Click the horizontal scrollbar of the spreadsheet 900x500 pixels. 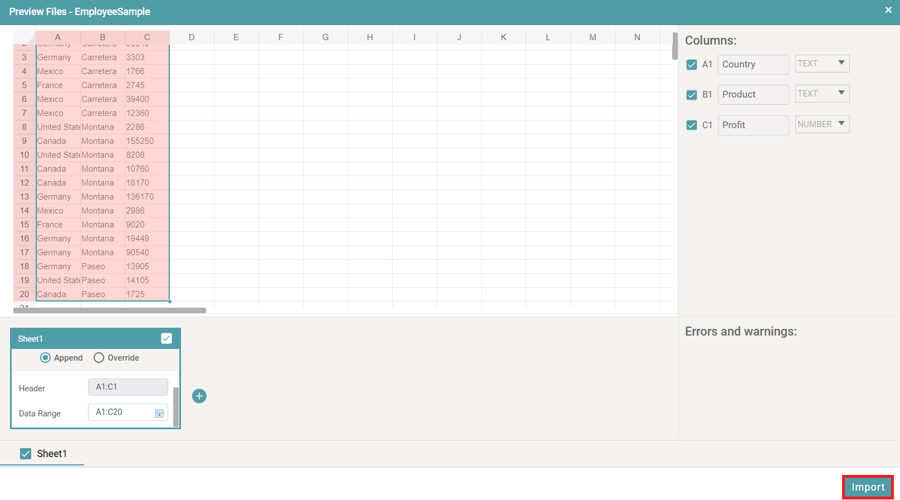coord(110,310)
